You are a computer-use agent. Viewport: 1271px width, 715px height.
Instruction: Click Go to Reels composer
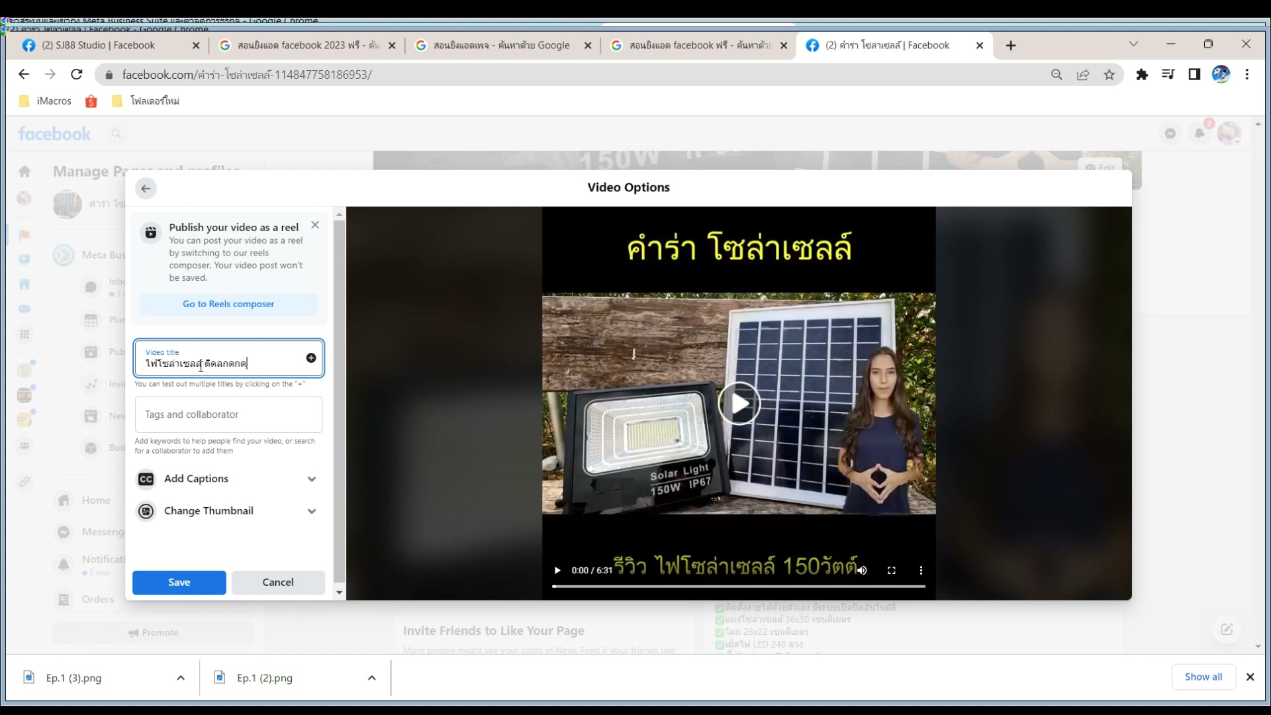(228, 304)
